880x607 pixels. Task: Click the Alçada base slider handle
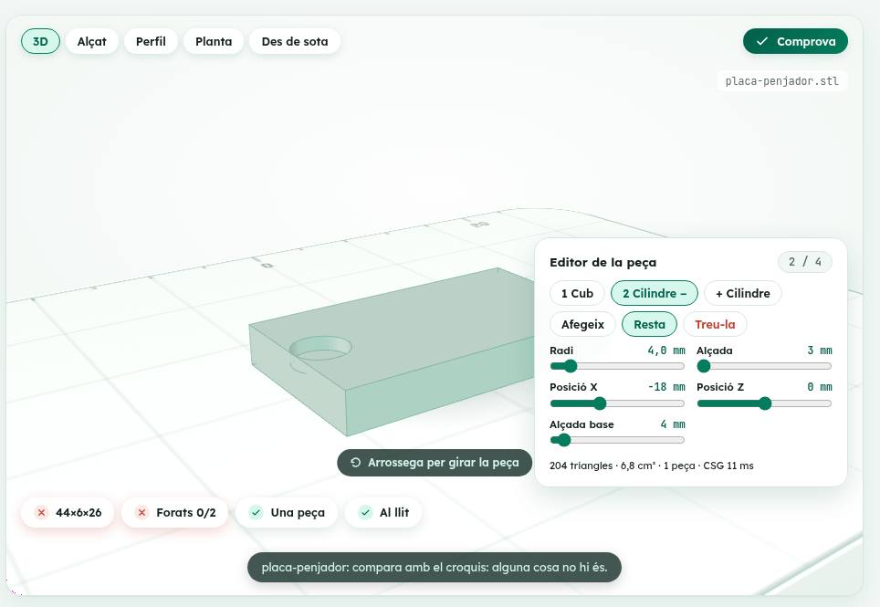coord(564,440)
